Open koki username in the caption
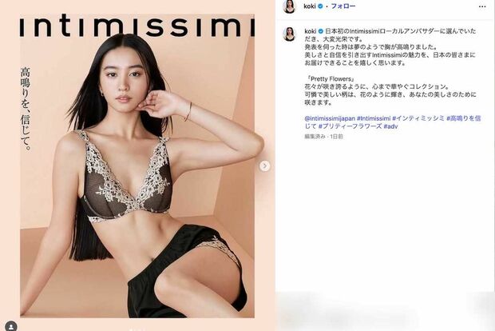 [311, 31]
